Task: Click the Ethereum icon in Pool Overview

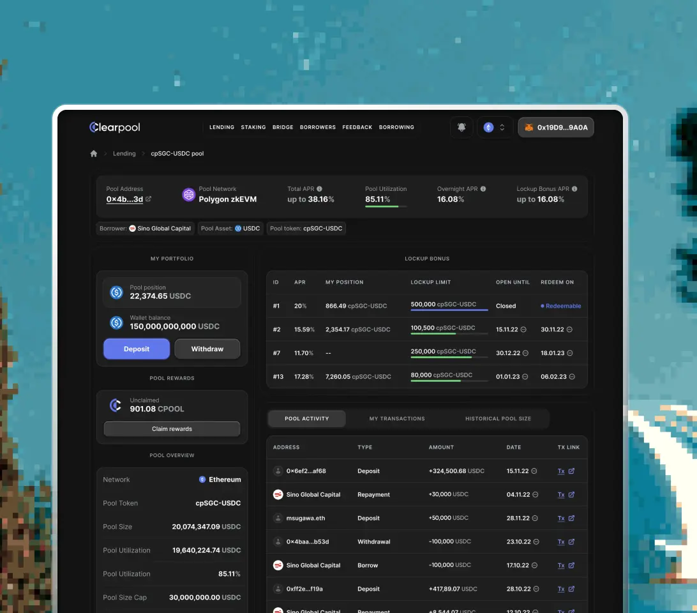Action: tap(202, 480)
